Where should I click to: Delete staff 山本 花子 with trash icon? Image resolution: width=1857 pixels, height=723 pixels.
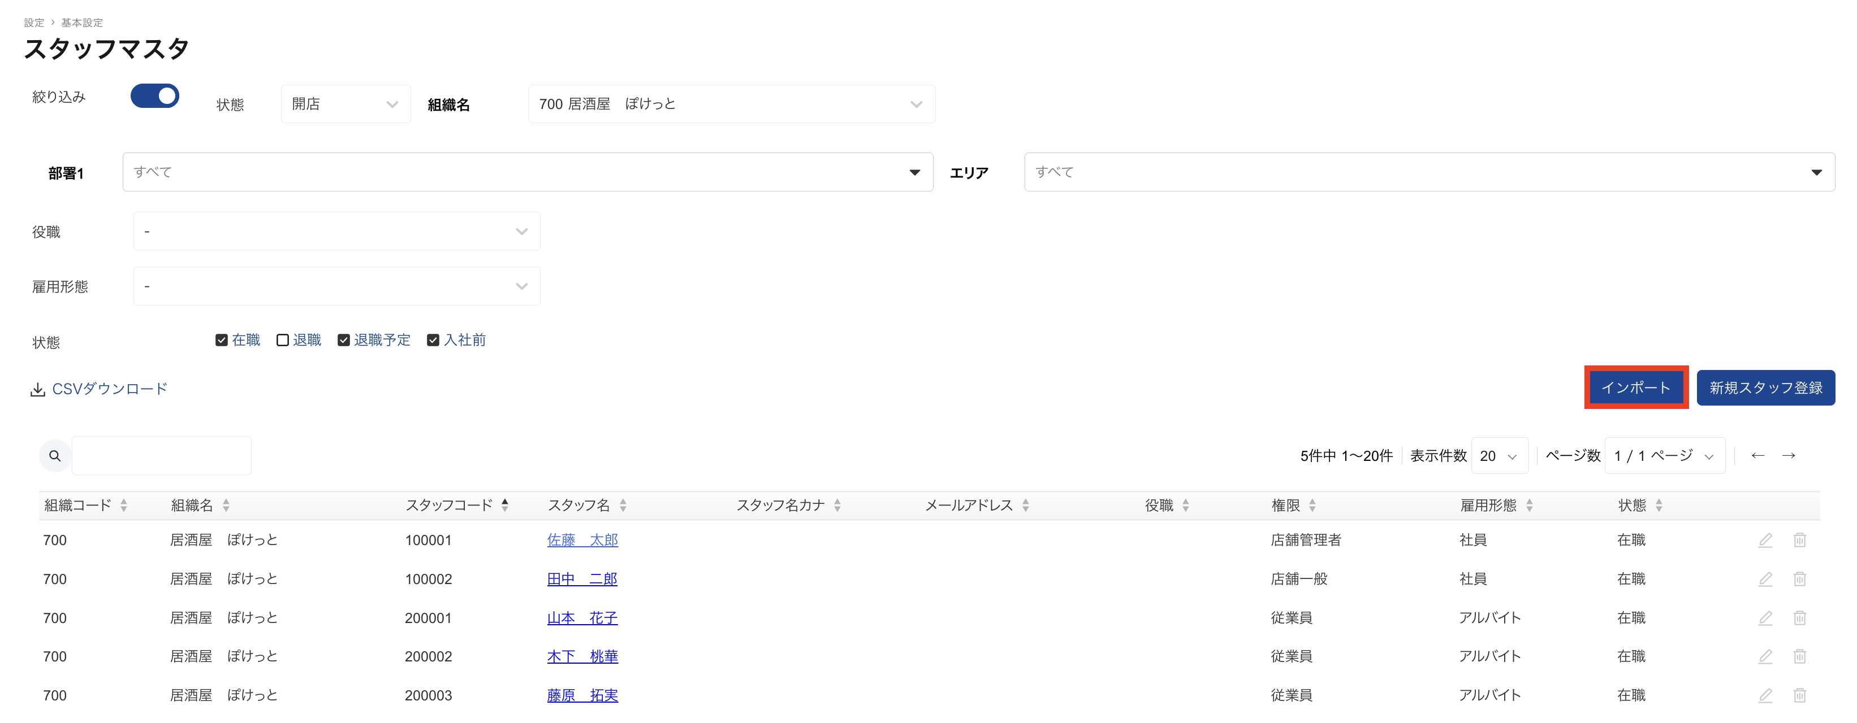pos(1799,618)
